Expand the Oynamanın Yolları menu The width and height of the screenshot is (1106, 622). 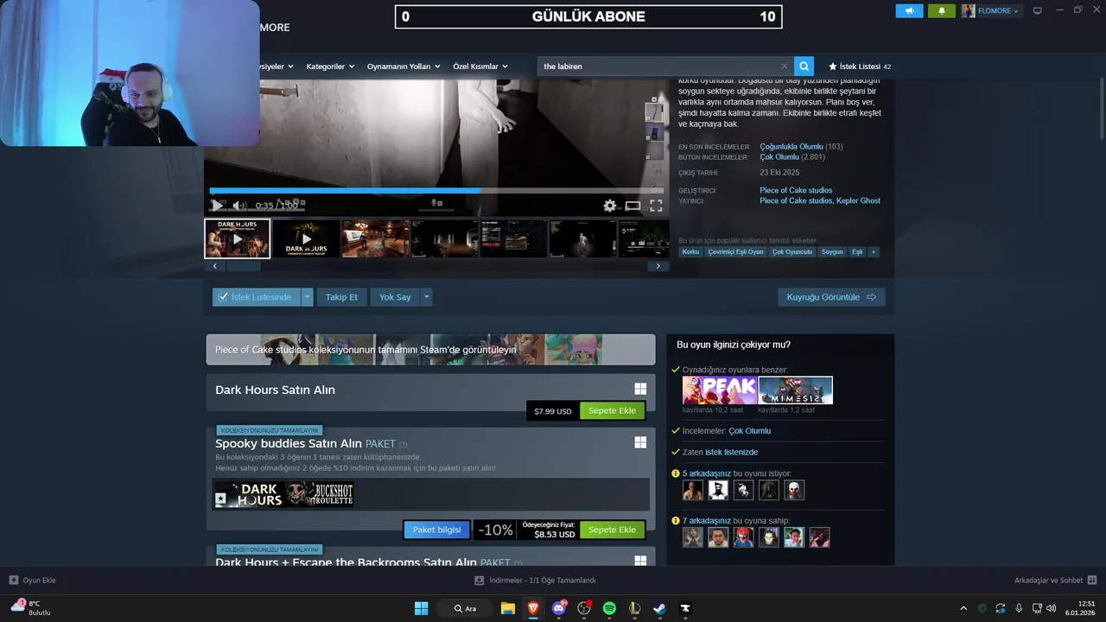[x=404, y=67]
